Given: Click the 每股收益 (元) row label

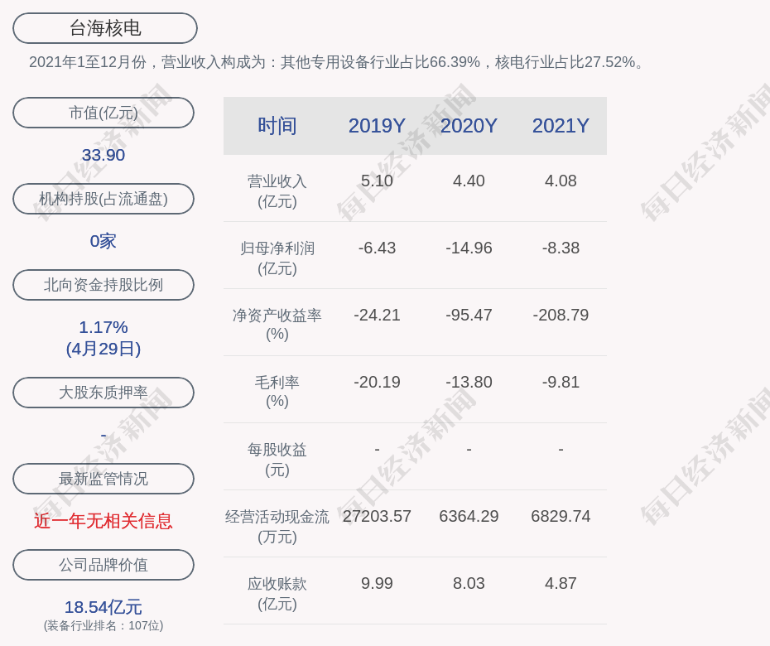Looking at the screenshot, I should pos(277,460).
